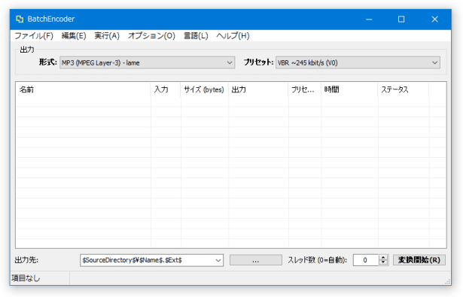Sort list by 出力 column header
Screen dimensions: 463x297
[x=258, y=89]
